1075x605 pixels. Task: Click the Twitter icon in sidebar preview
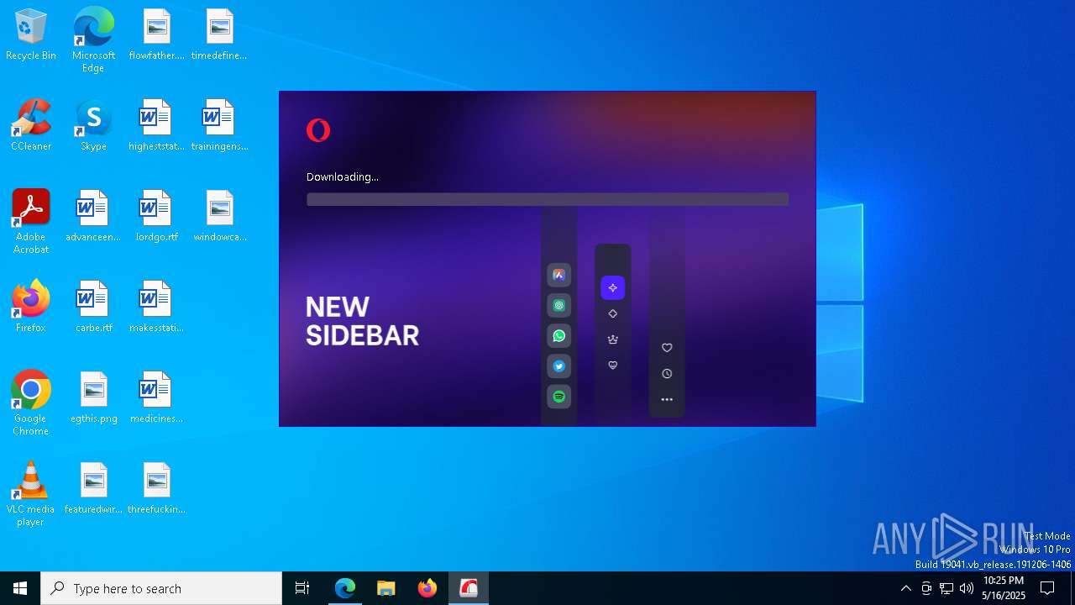[x=558, y=366]
